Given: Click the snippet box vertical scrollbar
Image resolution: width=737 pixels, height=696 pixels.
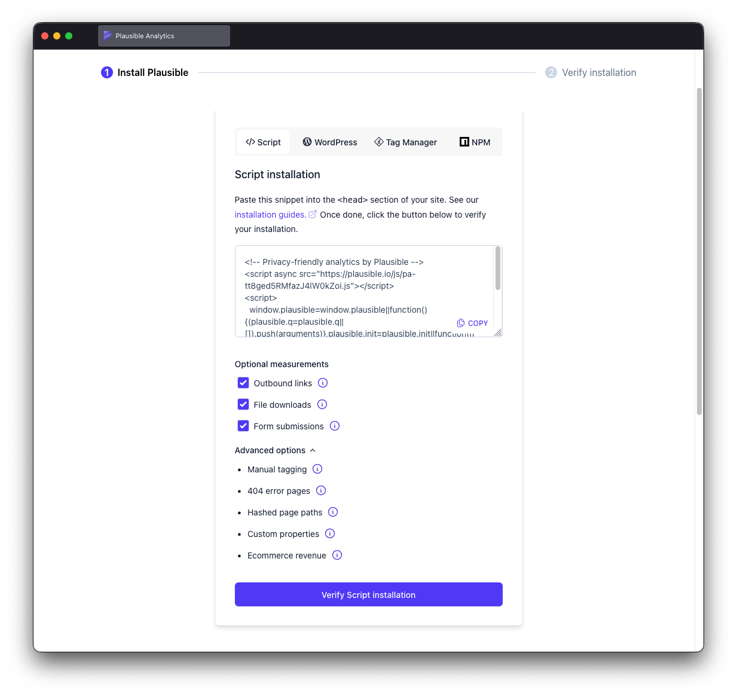Looking at the screenshot, I should (497, 269).
